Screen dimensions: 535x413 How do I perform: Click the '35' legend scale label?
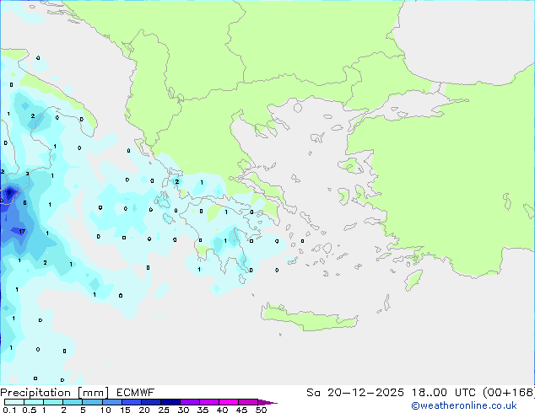coord(203,410)
